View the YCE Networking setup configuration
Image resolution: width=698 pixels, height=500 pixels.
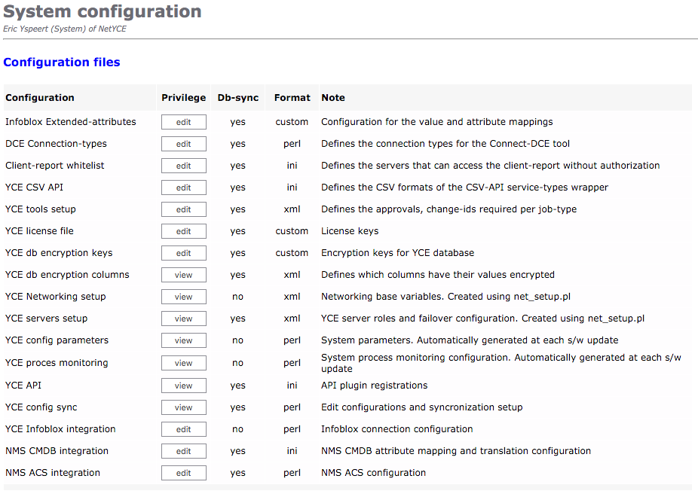coord(183,296)
